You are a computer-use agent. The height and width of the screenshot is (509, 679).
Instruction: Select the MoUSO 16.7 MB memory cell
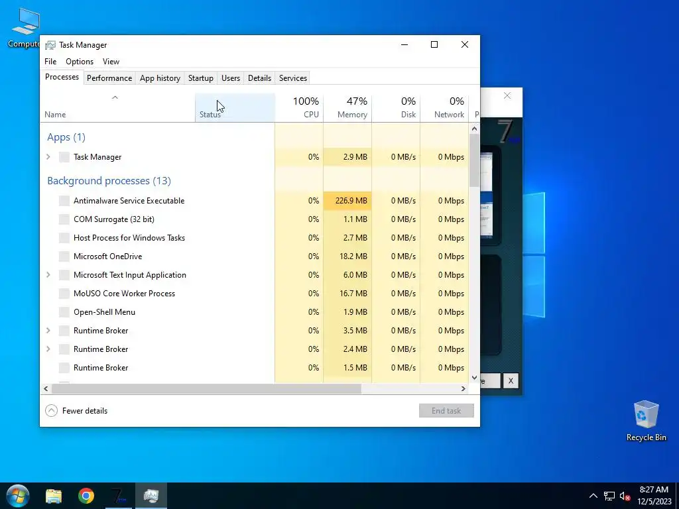tap(347, 294)
